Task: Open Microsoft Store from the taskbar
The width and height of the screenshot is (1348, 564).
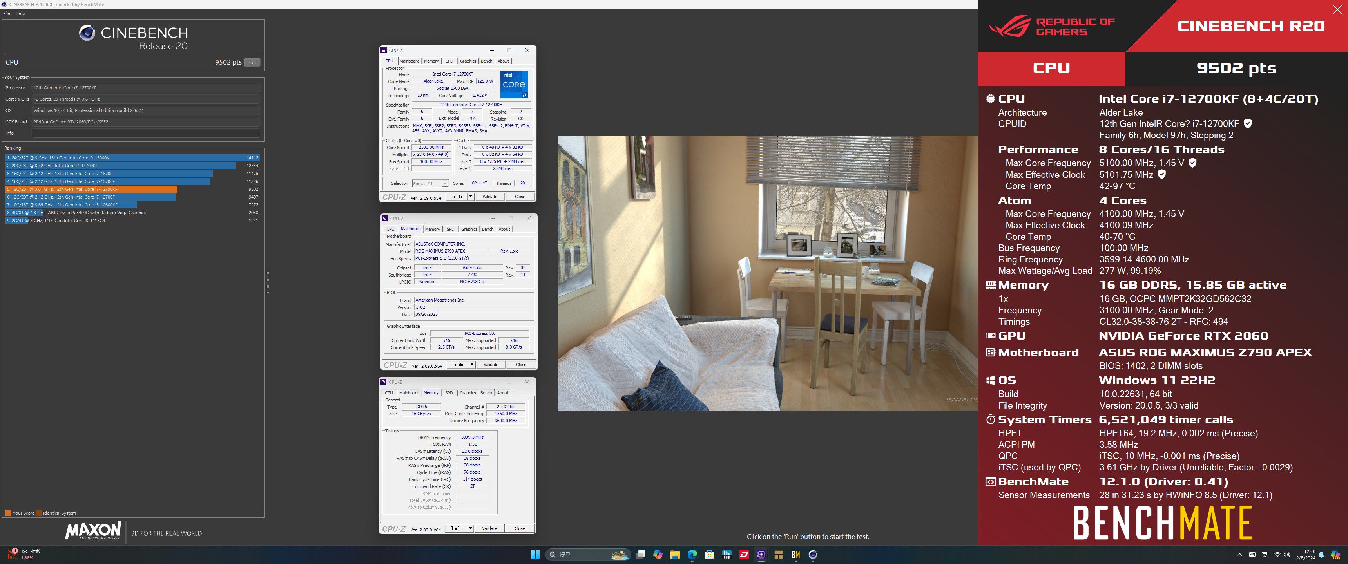Action: coord(710,555)
